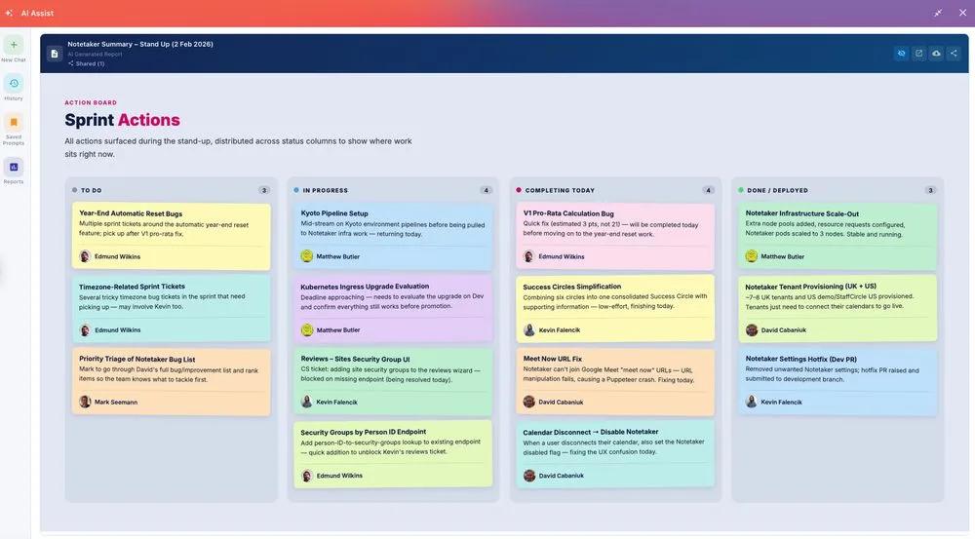The height and width of the screenshot is (539, 975).
Task: Click the To Do column count badge
Action: pyautogui.click(x=264, y=190)
